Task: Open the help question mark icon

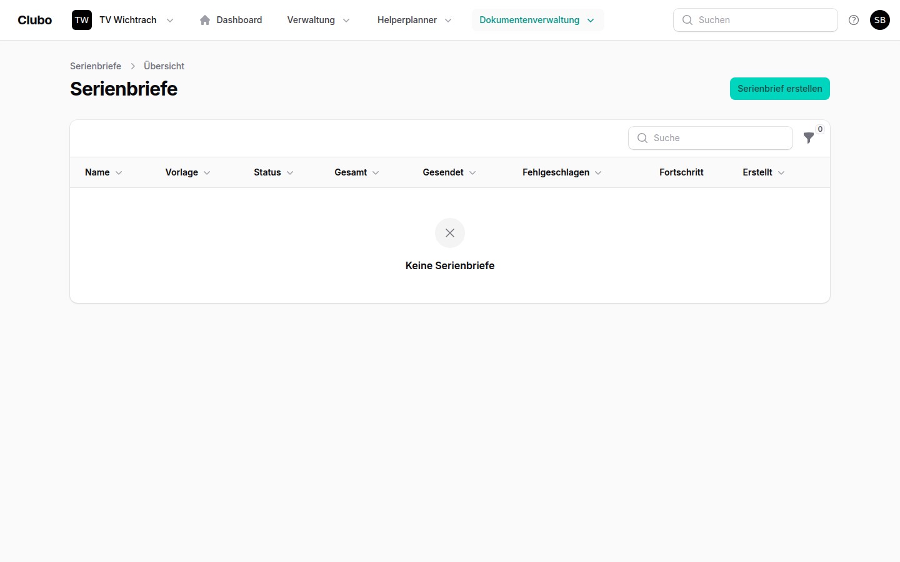Action: [x=854, y=20]
